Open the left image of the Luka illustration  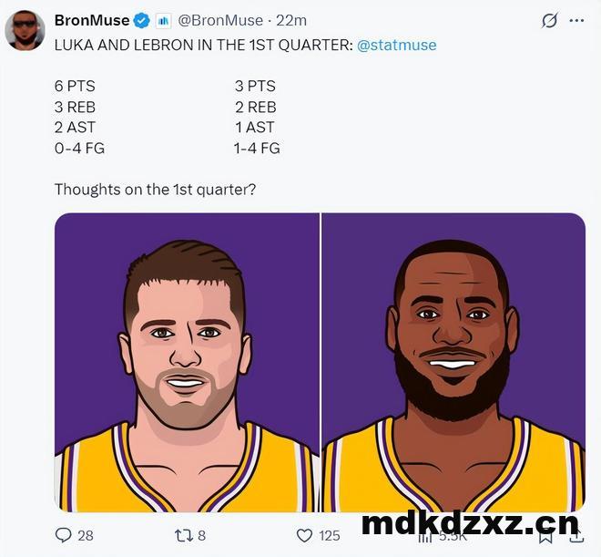(x=187, y=362)
